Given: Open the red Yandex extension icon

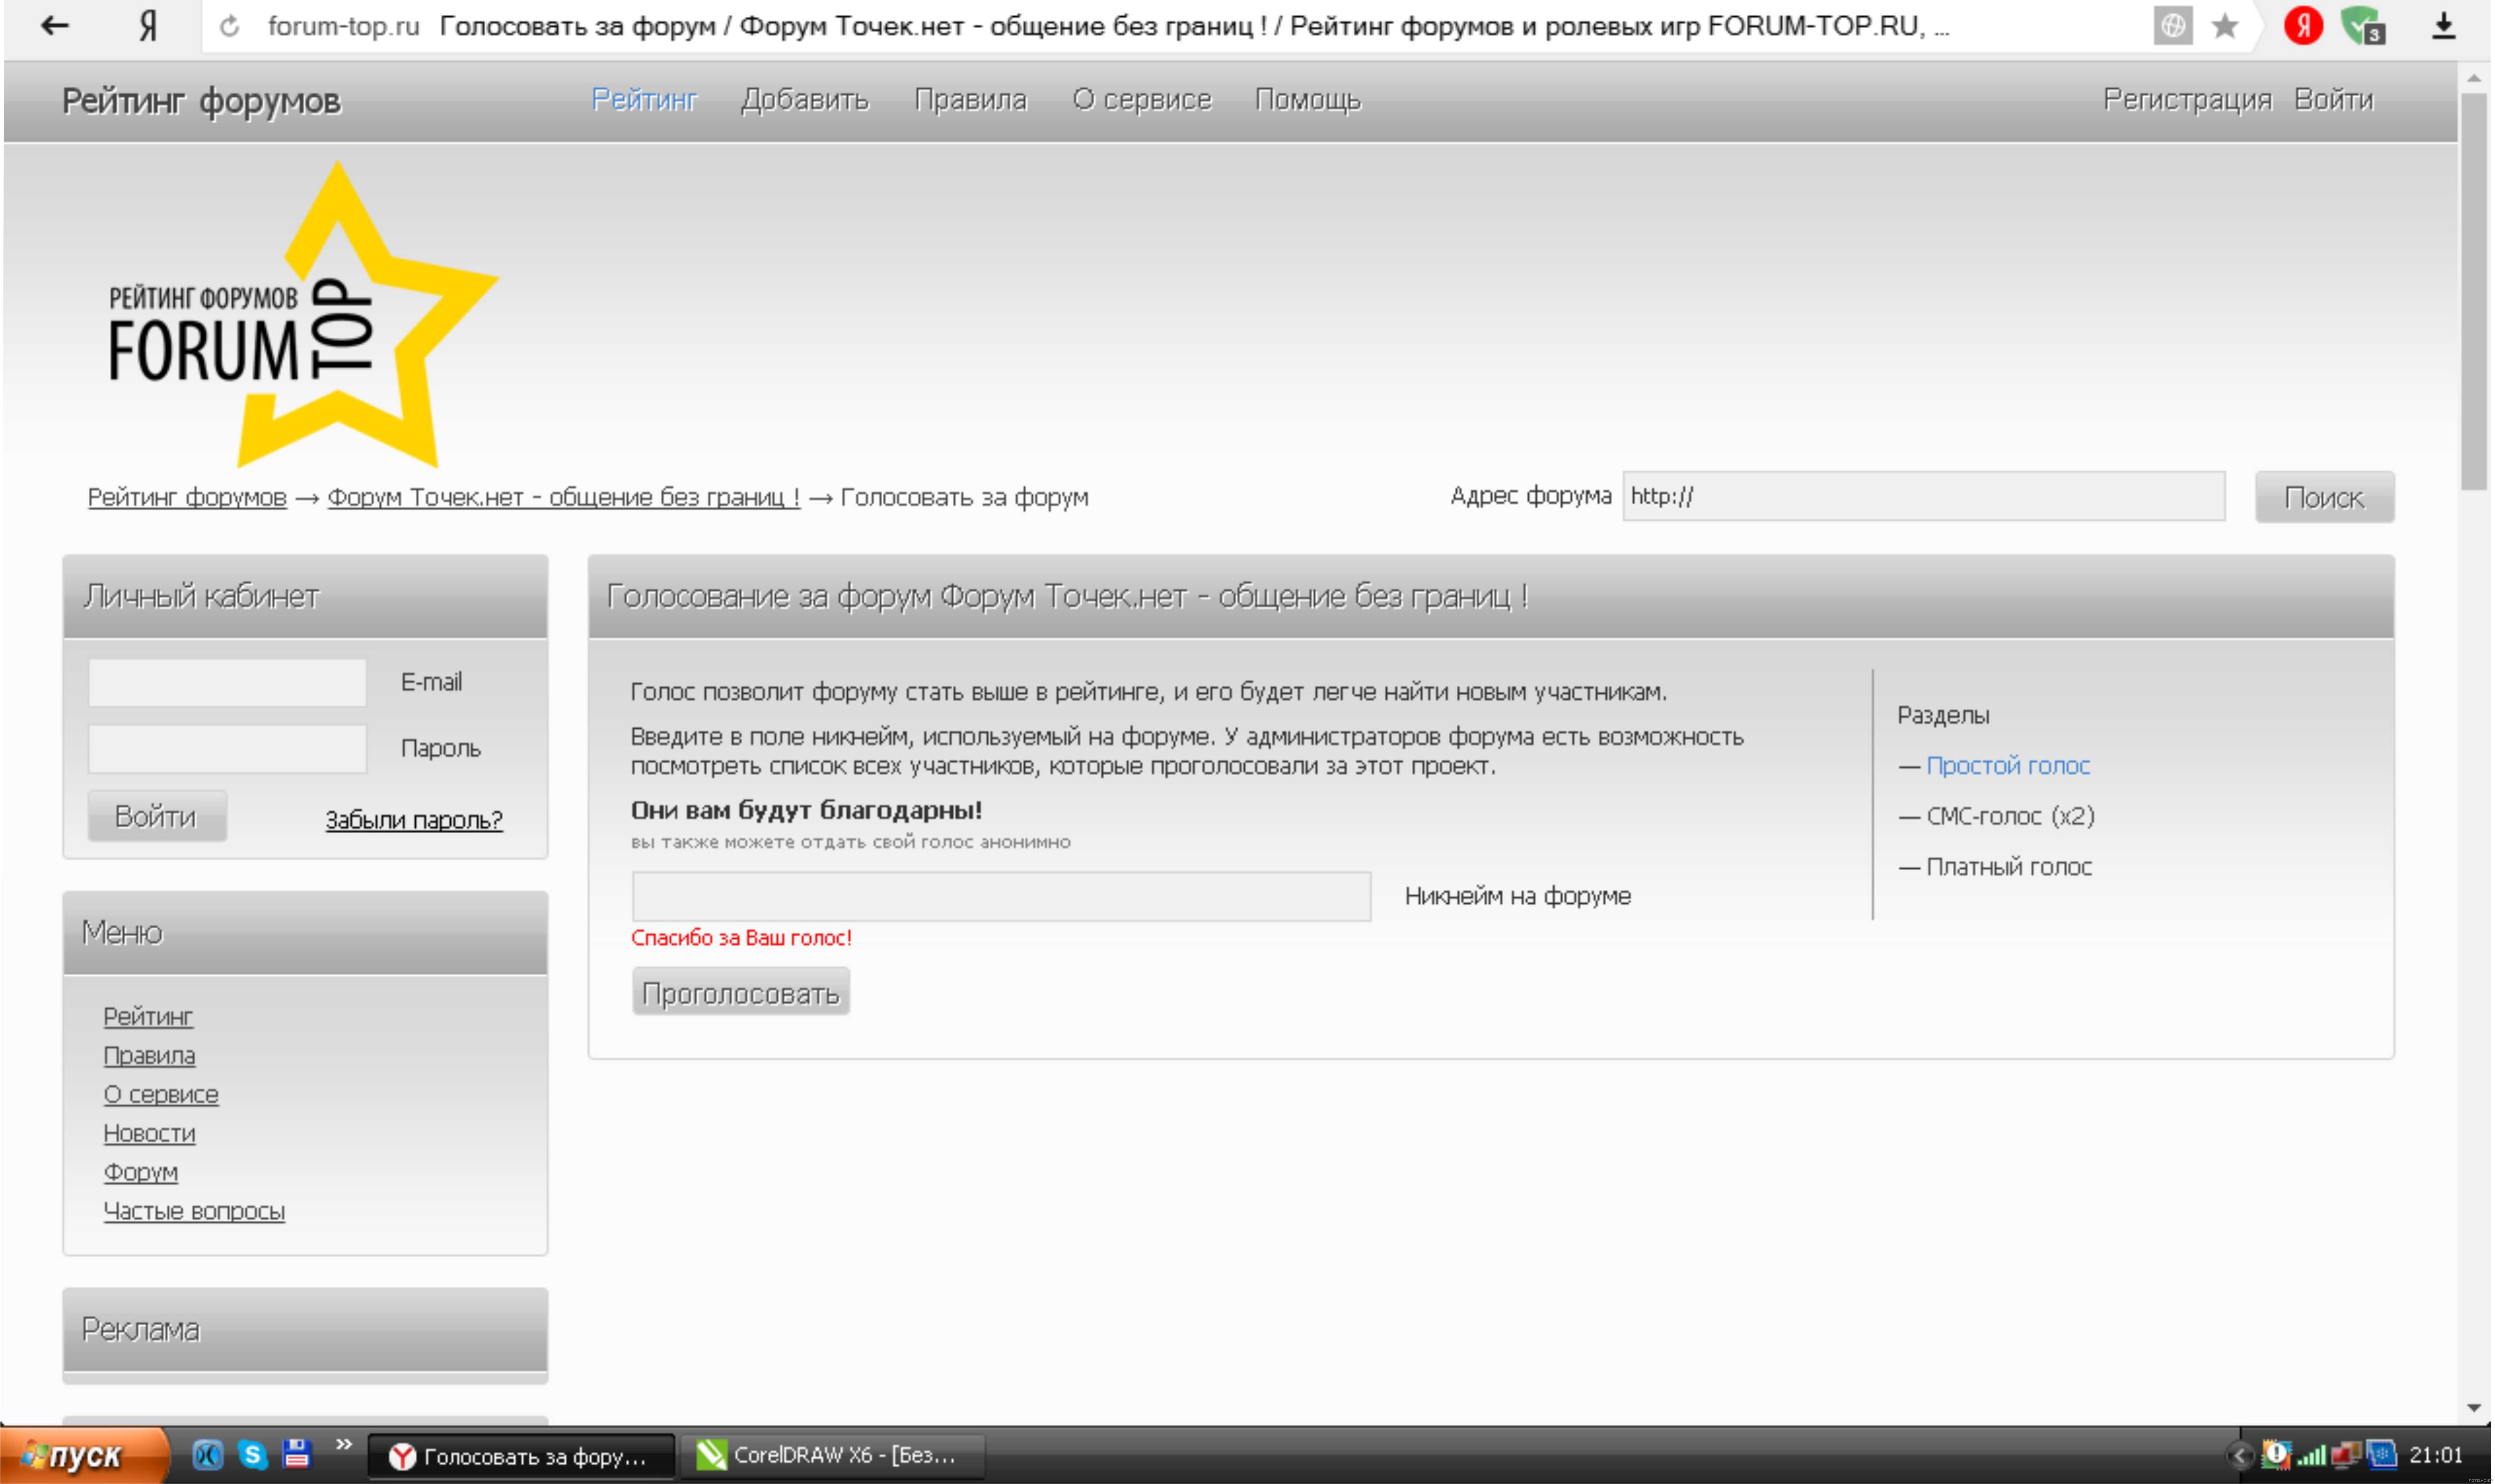Looking at the screenshot, I should (x=2303, y=26).
